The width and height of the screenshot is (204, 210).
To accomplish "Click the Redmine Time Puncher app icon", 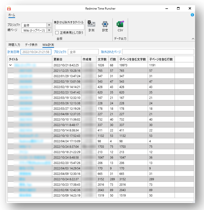I will pyautogui.click(x=9, y=9).
